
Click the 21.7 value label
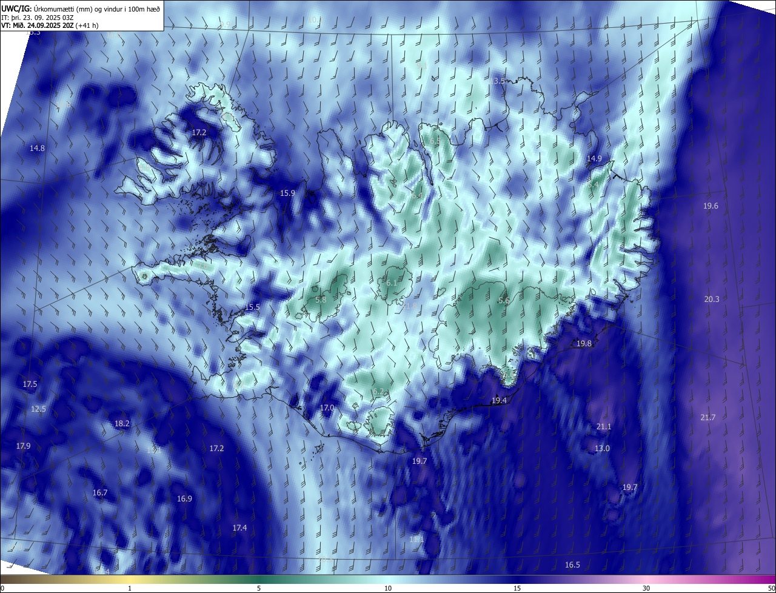point(708,418)
